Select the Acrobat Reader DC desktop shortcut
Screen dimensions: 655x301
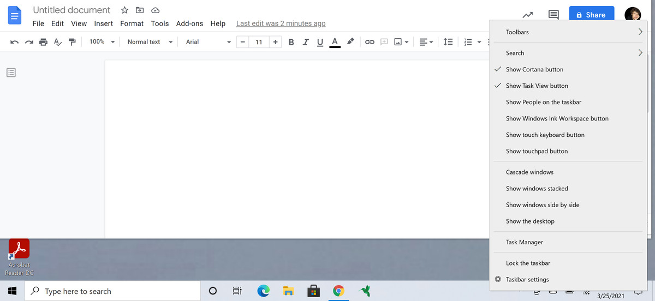[x=19, y=258]
